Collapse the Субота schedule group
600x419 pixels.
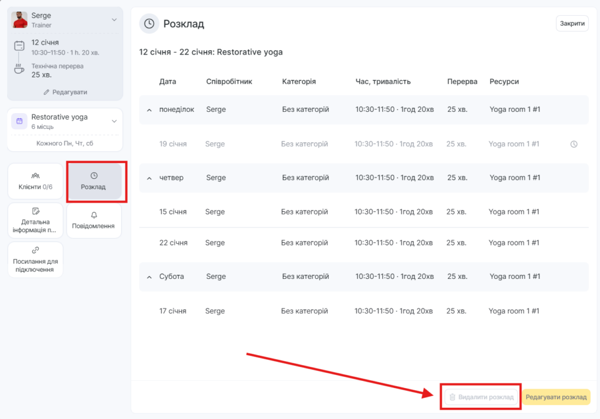coord(149,277)
